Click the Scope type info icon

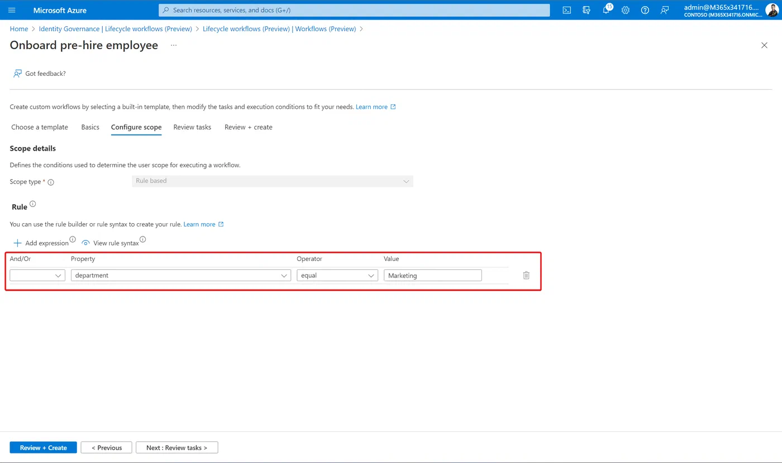click(x=51, y=182)
